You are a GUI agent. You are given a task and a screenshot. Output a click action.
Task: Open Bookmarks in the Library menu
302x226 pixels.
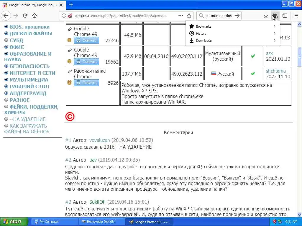tap(233, 26)
